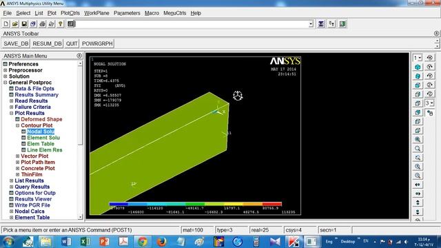Click the RESUM_DB button
The height and width of the screenshot is (248, 441).
(47, 43)
